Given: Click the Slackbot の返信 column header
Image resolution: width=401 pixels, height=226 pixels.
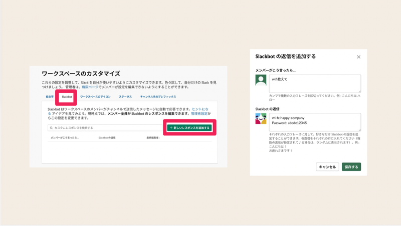Looking at the screenshot, I should (x=107, y=137).
